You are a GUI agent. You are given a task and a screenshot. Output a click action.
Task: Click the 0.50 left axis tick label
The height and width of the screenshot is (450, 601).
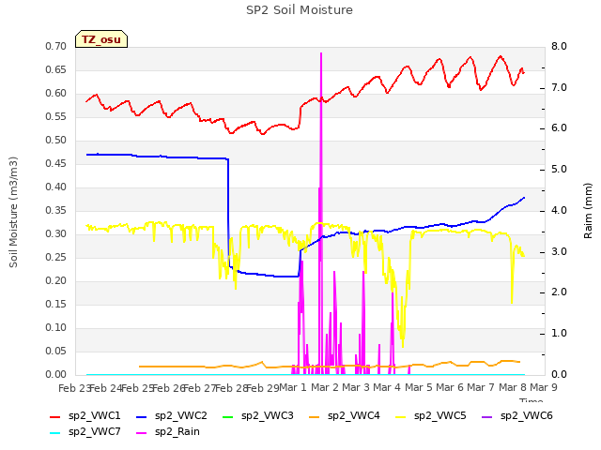pyautogui.click(x=56, y=140)
